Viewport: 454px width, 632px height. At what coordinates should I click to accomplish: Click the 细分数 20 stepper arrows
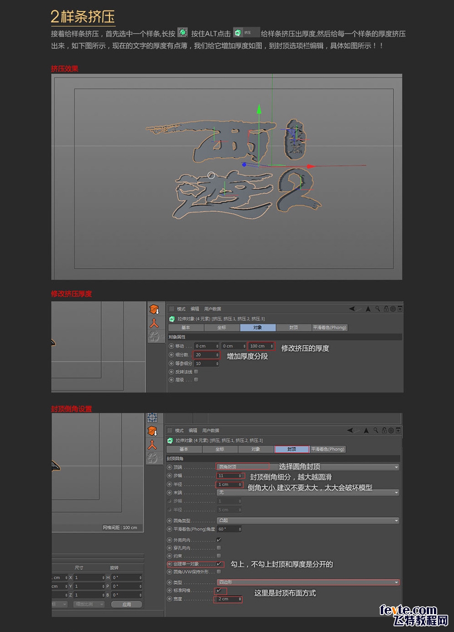pos(217,355)
